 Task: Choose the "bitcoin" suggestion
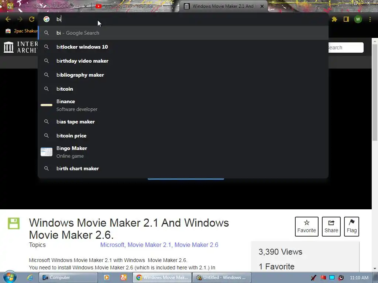pyautogui.click(x=183, y=89)
